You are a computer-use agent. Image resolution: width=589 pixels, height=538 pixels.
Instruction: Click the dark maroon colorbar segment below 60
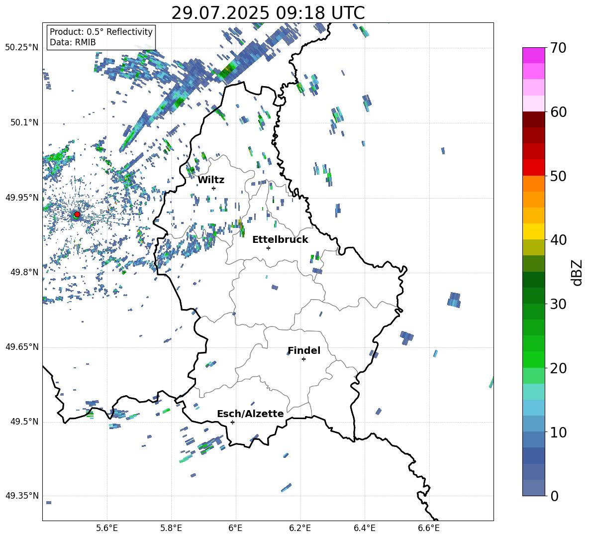click(x=534, y=119)
